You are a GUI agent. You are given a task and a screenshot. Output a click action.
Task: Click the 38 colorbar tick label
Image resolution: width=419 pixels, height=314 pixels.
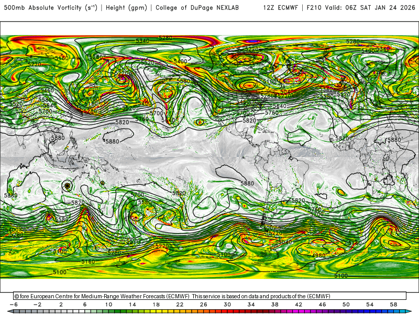pyautogui.click(x=274, y=305)
